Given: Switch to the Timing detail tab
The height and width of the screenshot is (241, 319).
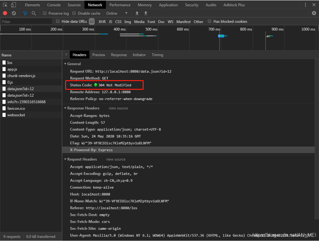Looking at the screenshot, I should pyautogui.click(x=157, y=55).
